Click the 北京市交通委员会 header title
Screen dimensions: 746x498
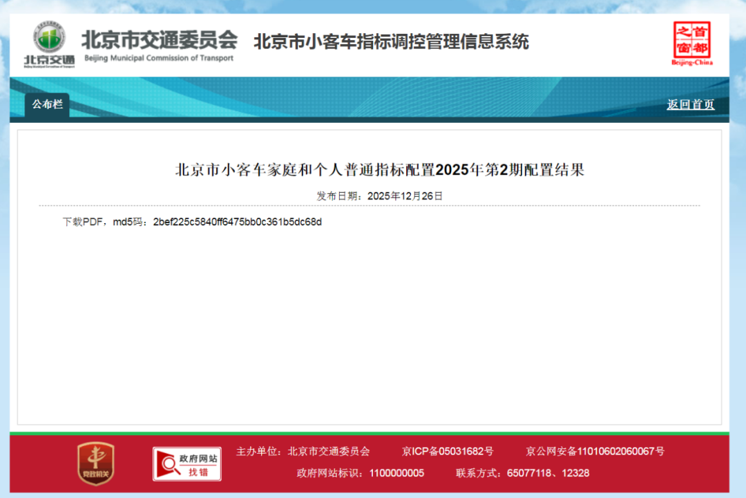point(159,40)
